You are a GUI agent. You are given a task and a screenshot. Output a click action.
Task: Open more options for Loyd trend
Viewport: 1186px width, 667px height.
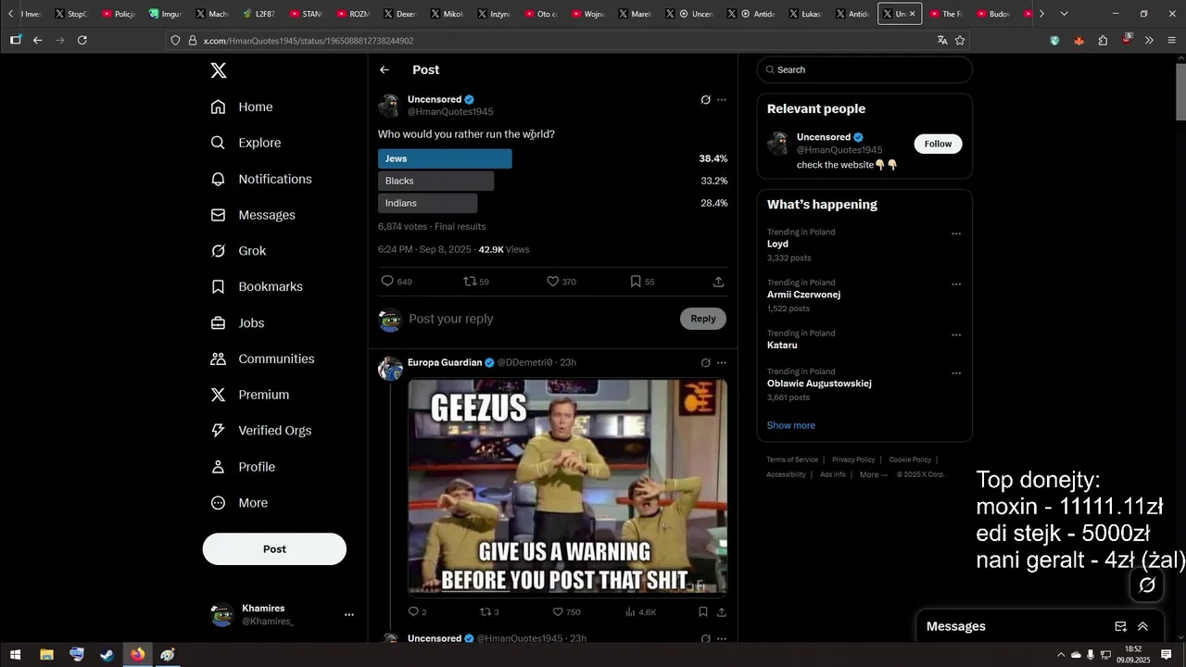pos(956,233)
